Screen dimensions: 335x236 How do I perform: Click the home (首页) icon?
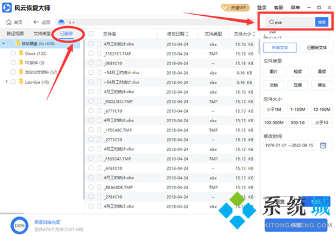tap(9, 22)
